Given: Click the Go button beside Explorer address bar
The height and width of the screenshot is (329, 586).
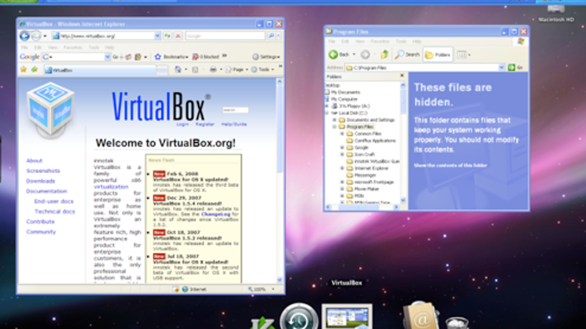Looking at the screenshot, I should tap(515, 67).
